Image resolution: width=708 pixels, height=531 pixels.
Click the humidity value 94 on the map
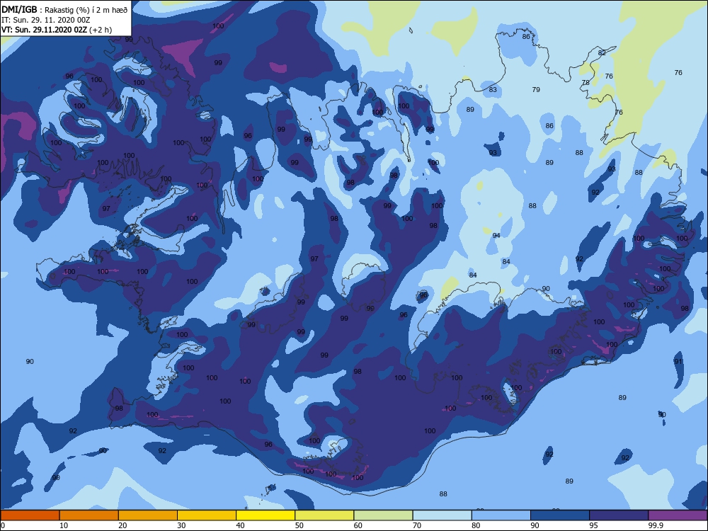pyautogui.click(x=496, y=236)
